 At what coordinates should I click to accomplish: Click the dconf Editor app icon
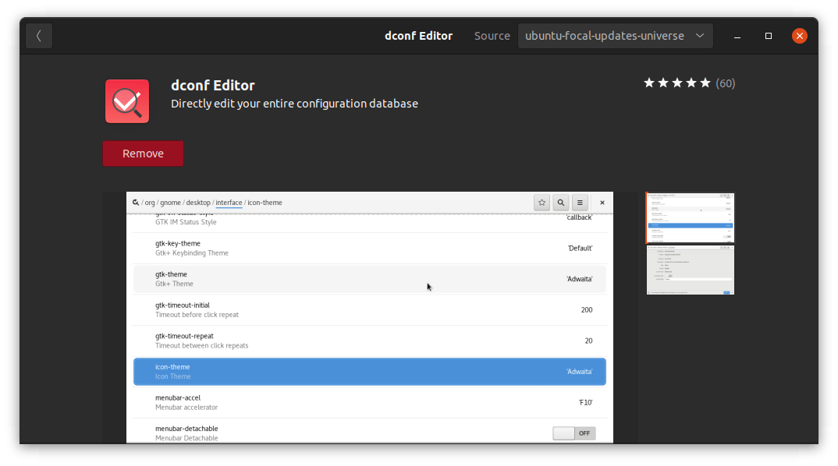click(x=127, y=101)
